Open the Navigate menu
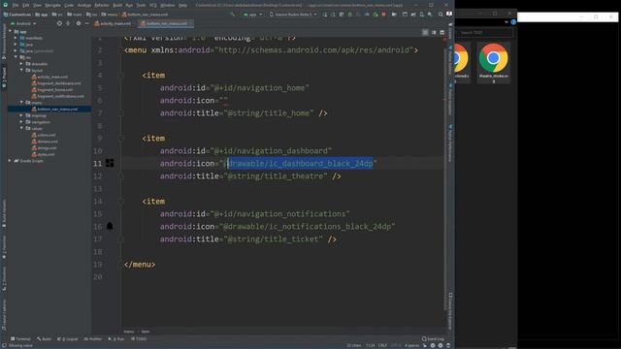Image resolution: width=621 pixels, height=349 pixels. [52, 5]
